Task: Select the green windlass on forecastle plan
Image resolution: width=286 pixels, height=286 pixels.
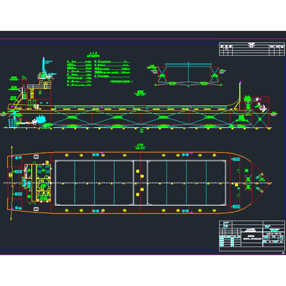Action: (x=248, y=183)
